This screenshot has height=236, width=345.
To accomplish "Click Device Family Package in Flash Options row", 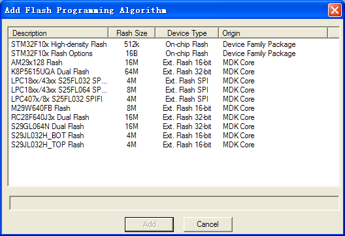I will (259, 53).
